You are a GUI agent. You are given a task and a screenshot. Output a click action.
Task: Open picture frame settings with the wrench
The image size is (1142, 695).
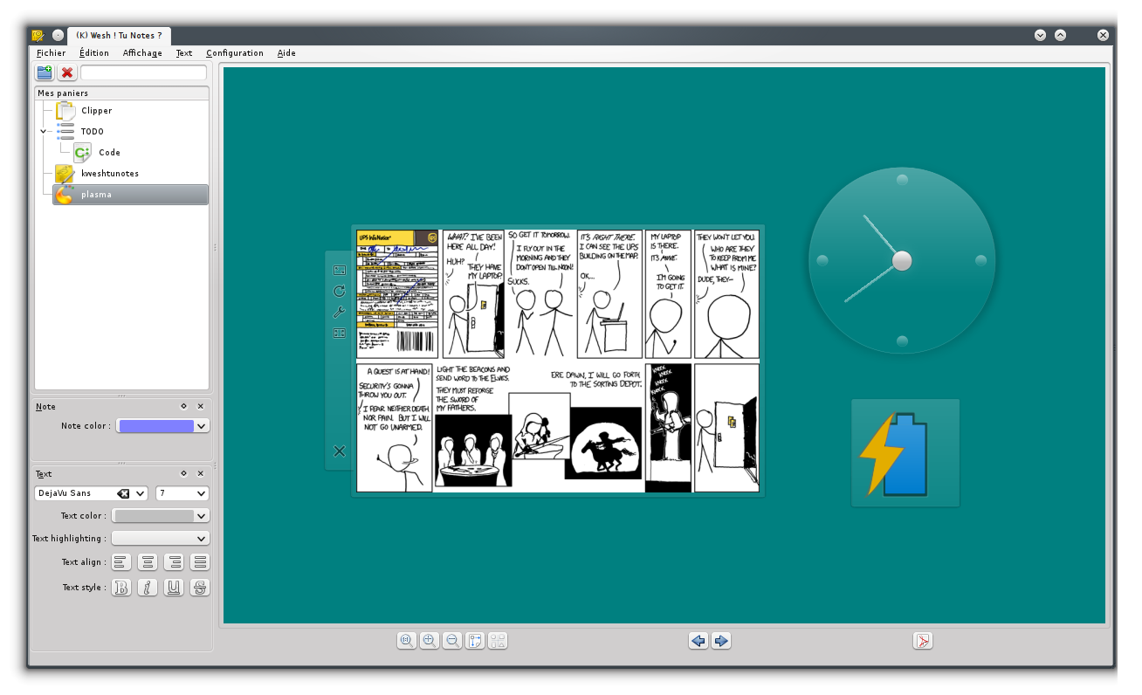click(x=340, y=312)
